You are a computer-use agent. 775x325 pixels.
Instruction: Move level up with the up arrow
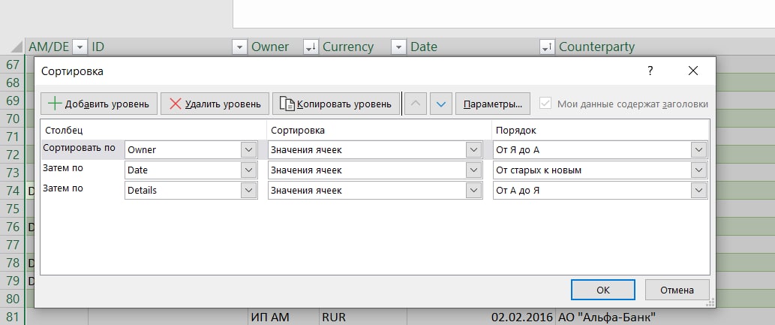[x=416, y=104]
